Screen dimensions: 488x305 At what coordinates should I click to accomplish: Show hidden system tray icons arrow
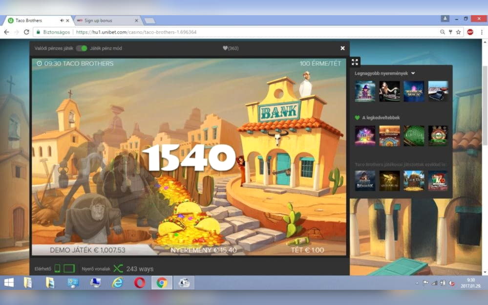417,283
